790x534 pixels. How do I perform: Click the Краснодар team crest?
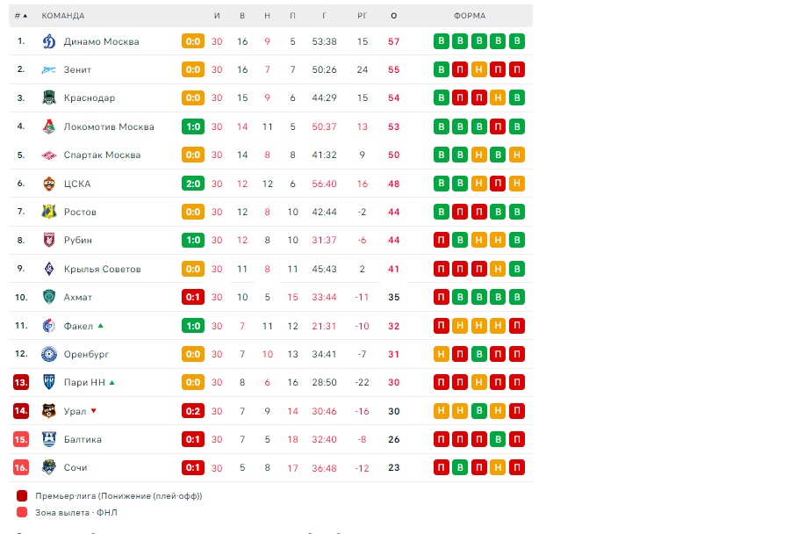pos(49,97)
